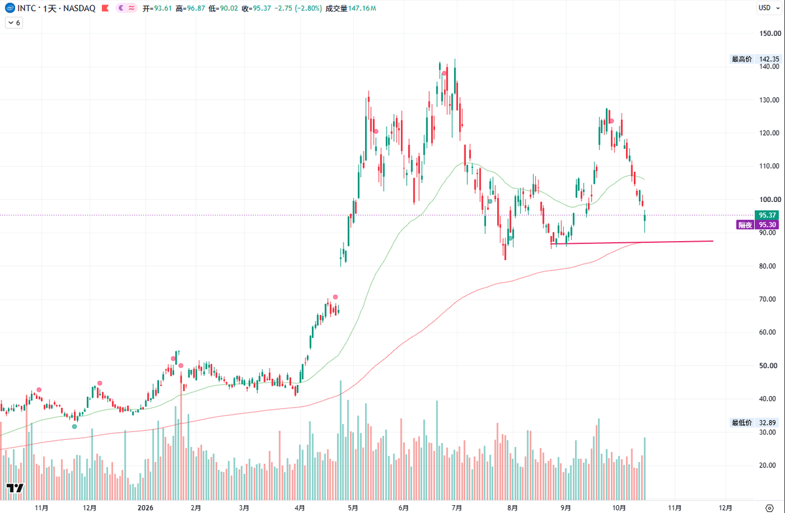Expand the collapsed indicators list showing 6
The image size is (785, 513).
[14, 23]
